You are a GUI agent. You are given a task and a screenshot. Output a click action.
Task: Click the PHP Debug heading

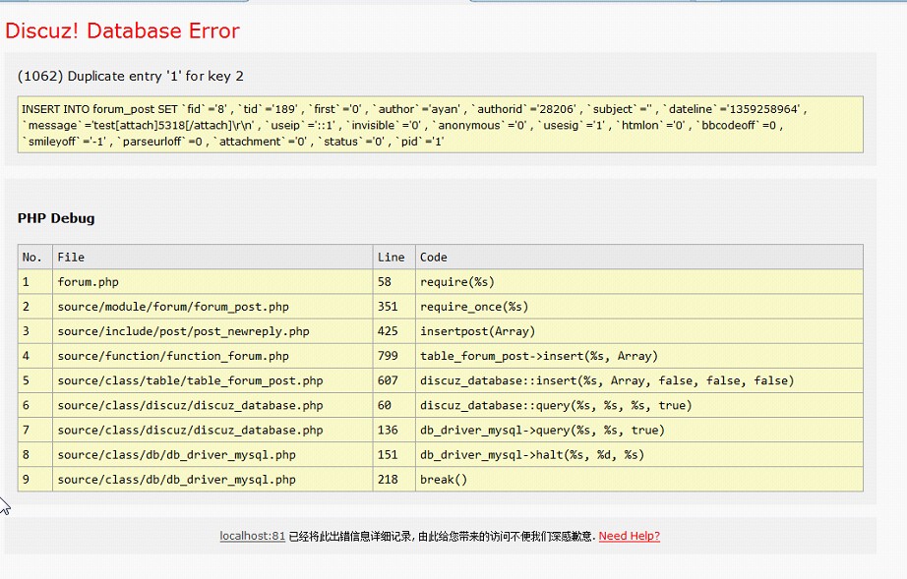click(56, 218)
